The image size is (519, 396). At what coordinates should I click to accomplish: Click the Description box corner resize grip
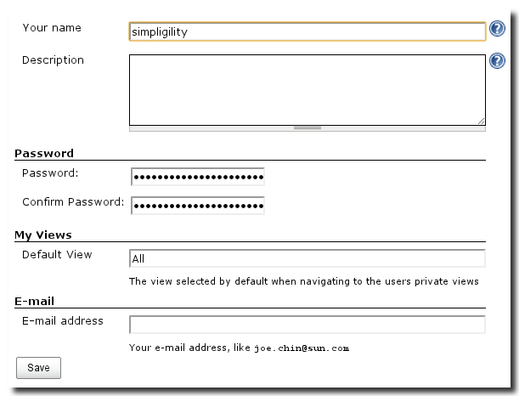click(x=481, y=122)
